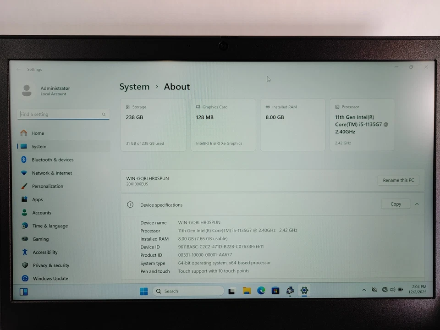Click the Rename this PC button
This screenshot has width=440, height=330.
pos(398,180)
